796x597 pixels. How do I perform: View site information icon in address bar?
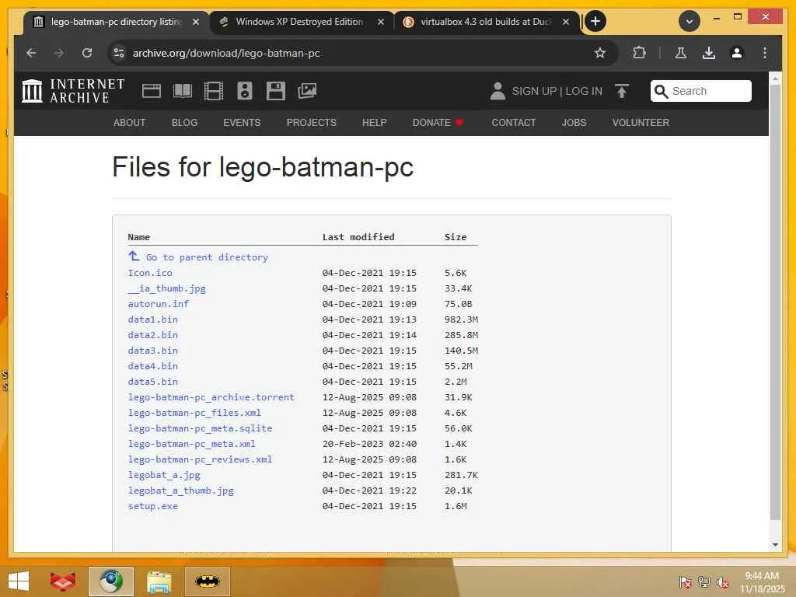click(119, 53)
